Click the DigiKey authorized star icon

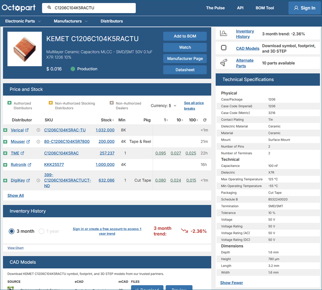click(x=5, y=180)
